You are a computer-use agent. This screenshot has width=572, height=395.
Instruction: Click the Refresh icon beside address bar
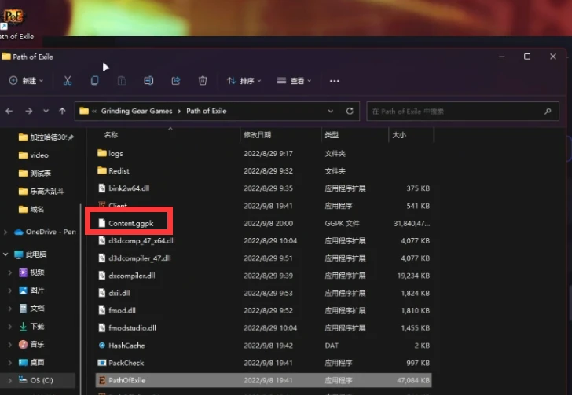click(x=350, y=111)
